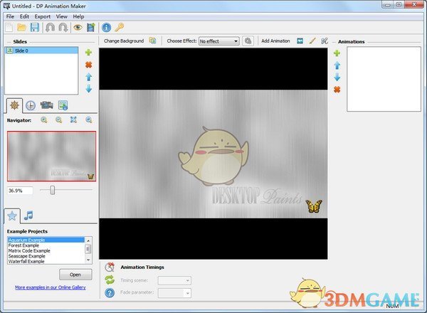Follow the More examples in our Online Gallery link
This screenshot has width=427, height=313.
click(51, 287)
